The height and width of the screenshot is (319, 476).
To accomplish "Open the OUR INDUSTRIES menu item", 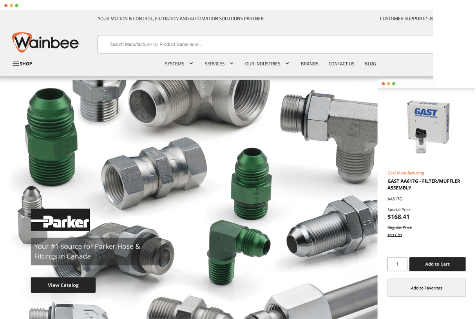I will [262, 64].
